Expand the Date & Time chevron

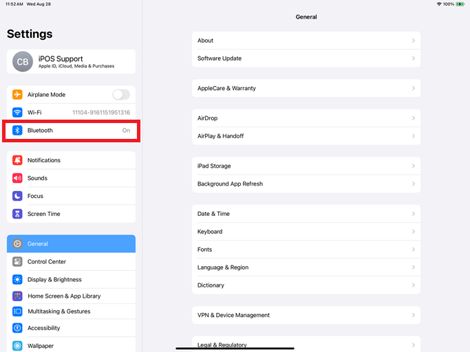(414, 214)
